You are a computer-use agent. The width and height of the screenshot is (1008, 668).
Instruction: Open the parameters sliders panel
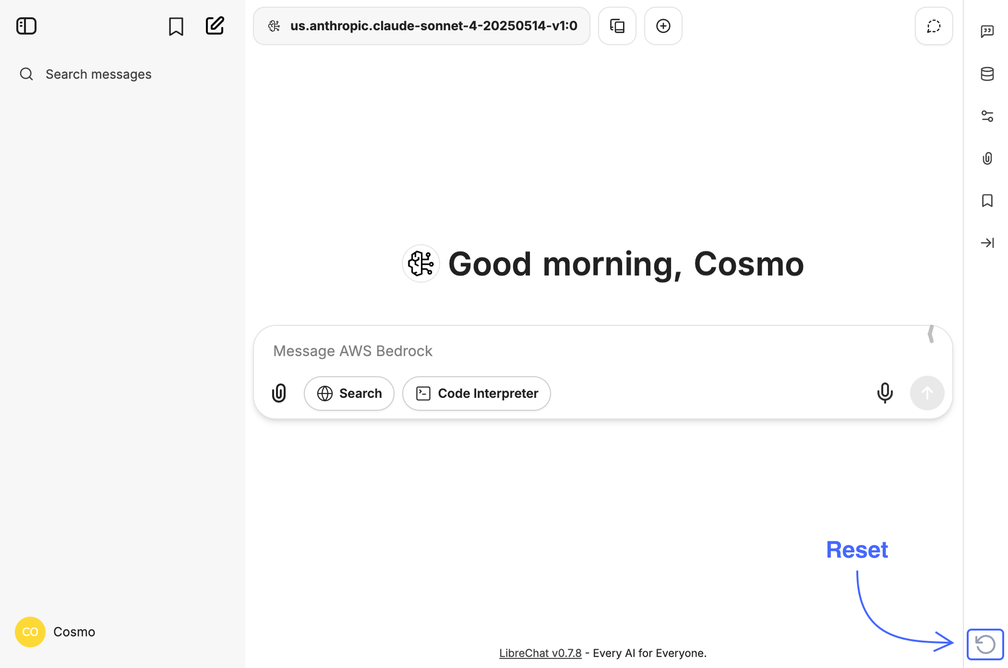pyautogui.click(x=987, y=116)
